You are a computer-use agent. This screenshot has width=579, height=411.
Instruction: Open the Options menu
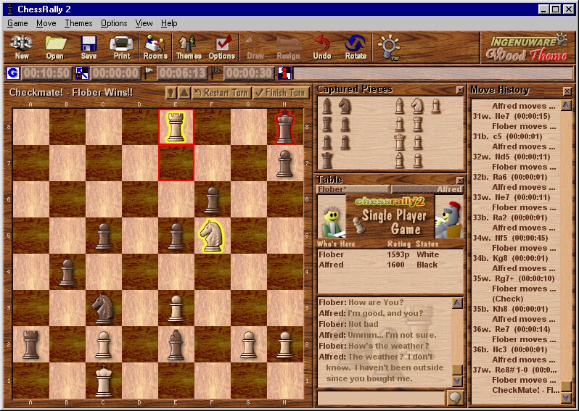point(114,23)
